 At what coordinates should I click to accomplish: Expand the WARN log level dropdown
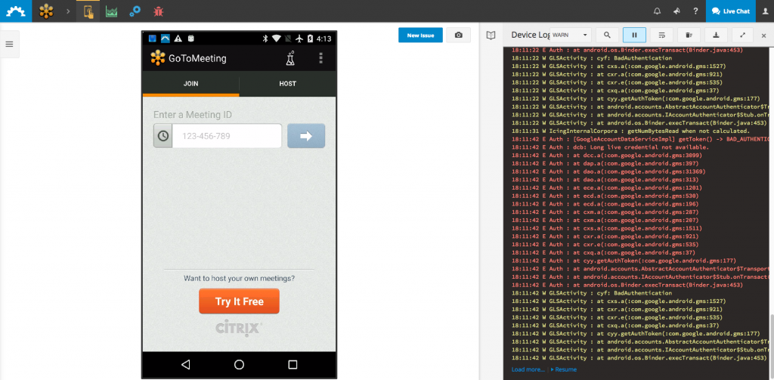(x=571, y=35)
